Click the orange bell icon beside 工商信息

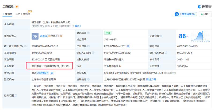pyautogui.click(x=17, y=6)
